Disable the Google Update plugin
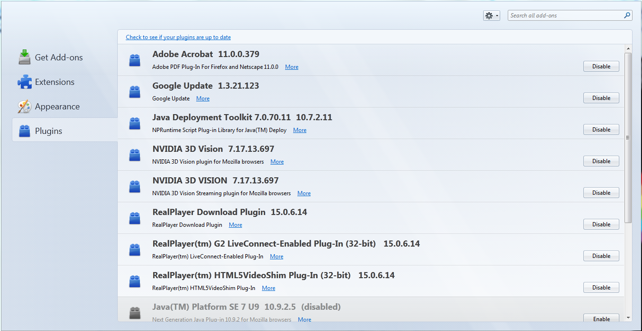Screen dimensions: 642x331 [x=601, y=98]
